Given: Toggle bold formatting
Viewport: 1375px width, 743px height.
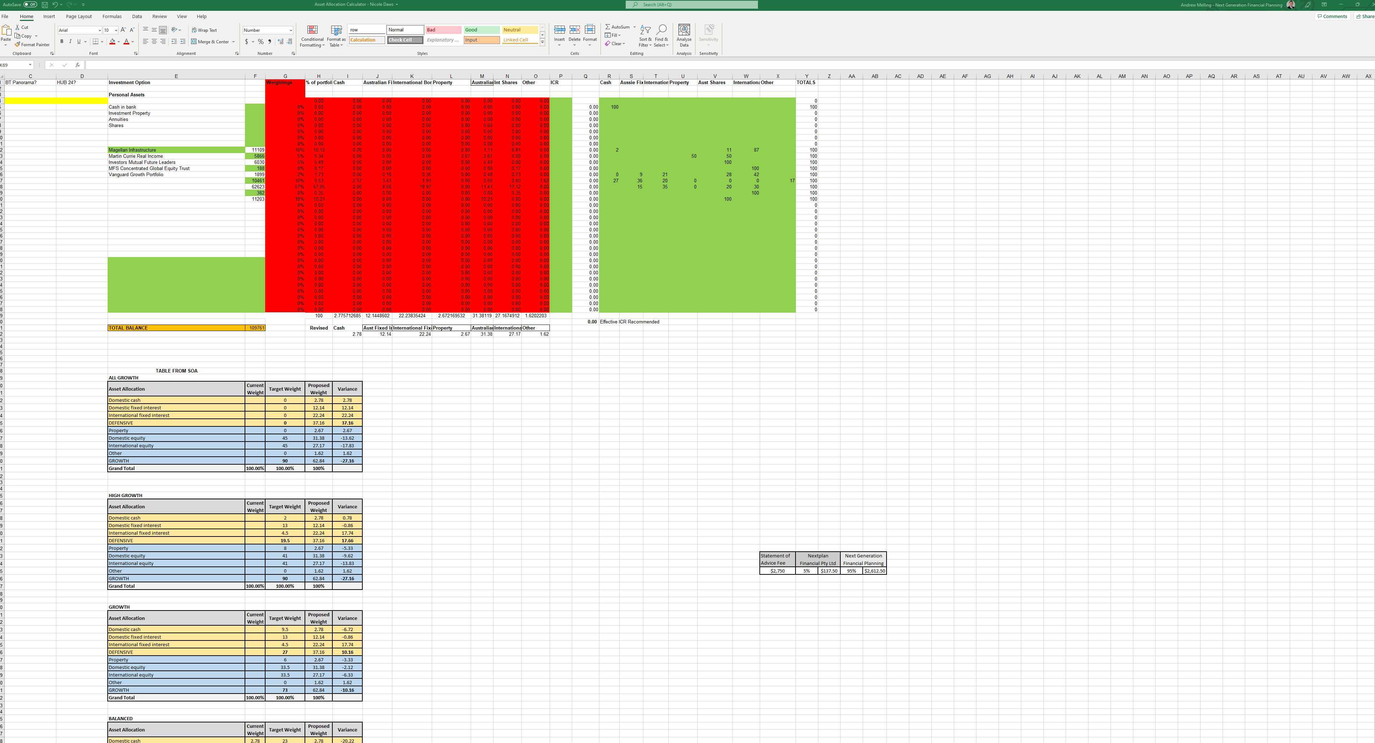Looking at the screenshot, I should point(62,41).
